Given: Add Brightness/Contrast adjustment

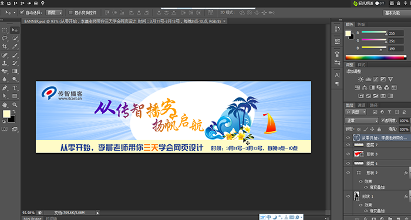Looking at the screenshot, I should 361,79.
